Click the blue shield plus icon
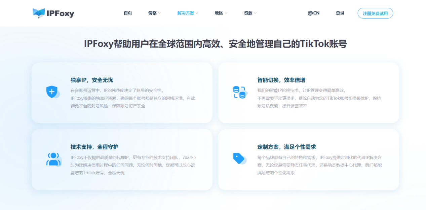 pyautogui.click(x=53, y=92)
